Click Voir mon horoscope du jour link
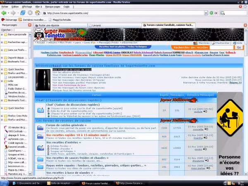Viewport: 248px width, 186px height. (x=69, y=85)
